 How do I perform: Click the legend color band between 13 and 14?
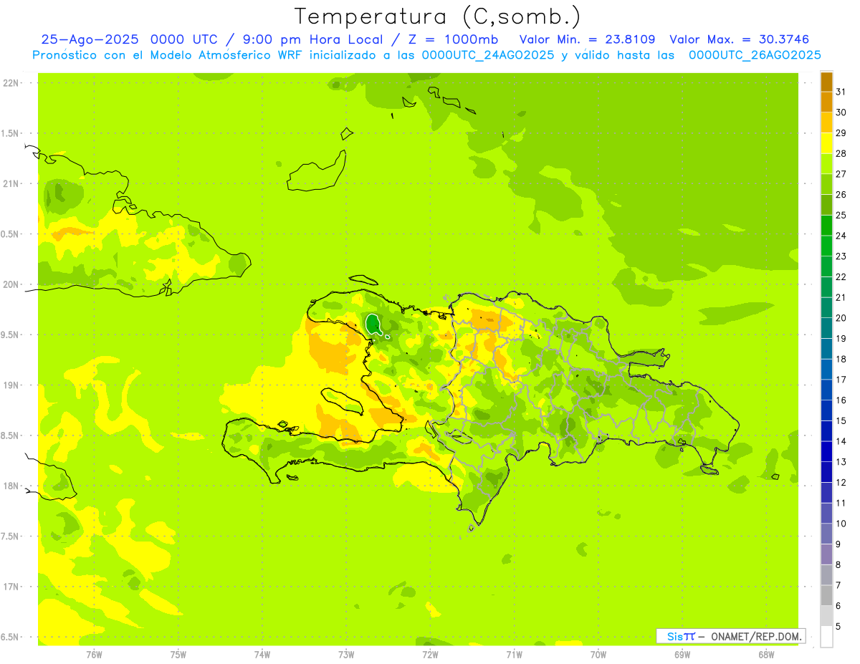[x=826, y=451]
